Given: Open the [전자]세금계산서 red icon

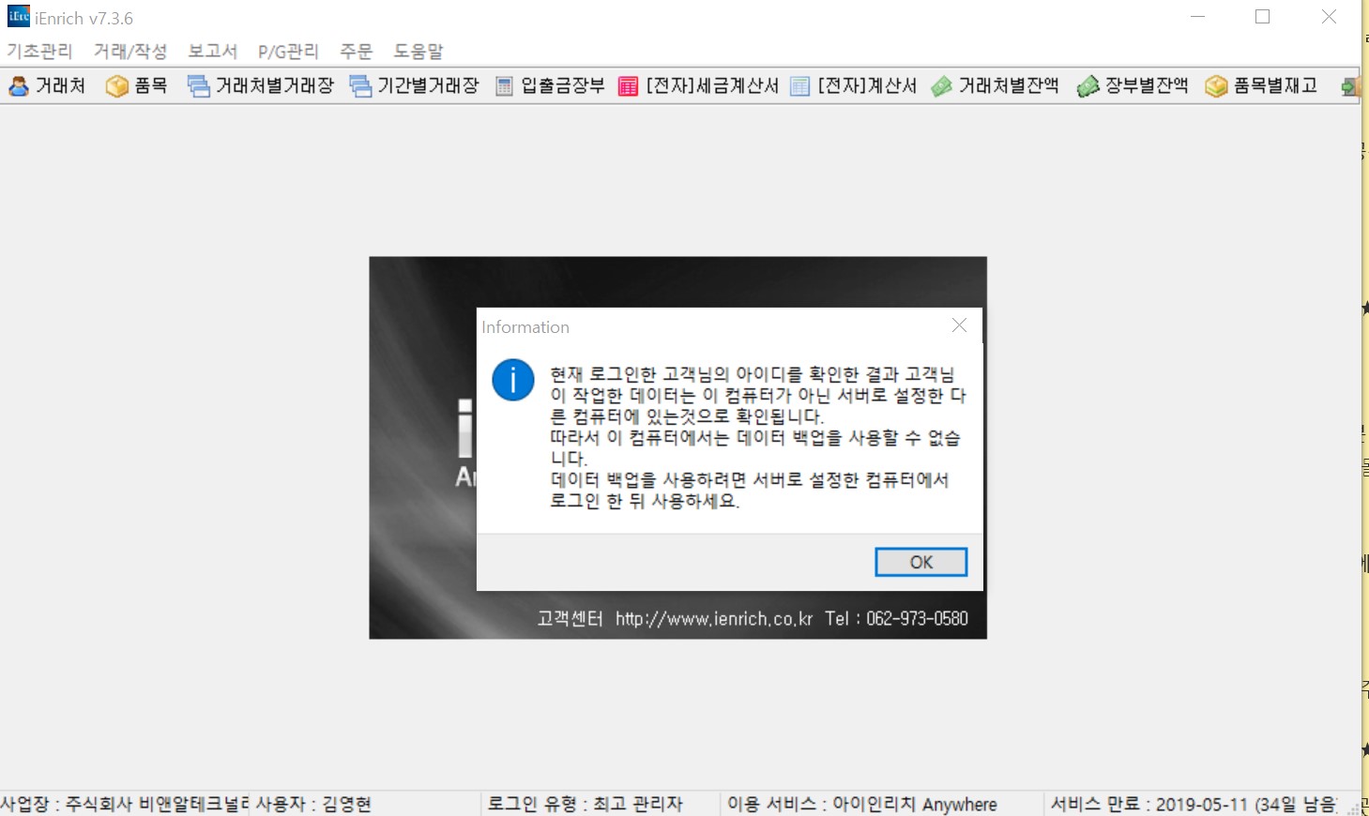Looking at the screenshot, I should 628,86.
